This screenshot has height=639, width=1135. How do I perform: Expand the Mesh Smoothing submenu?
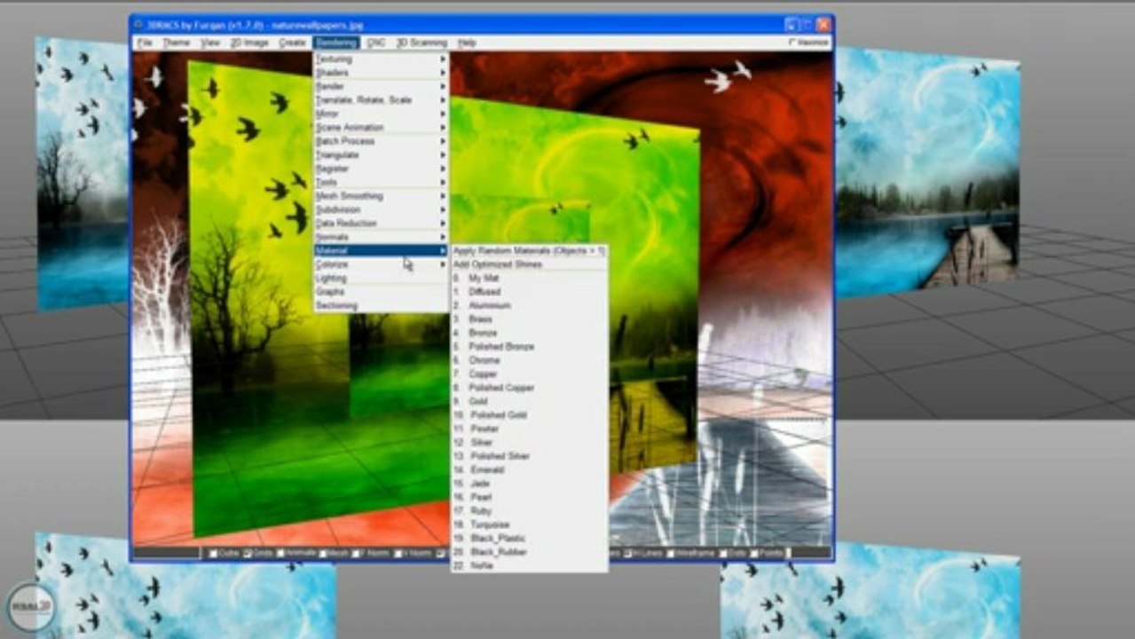coord(381,195)
